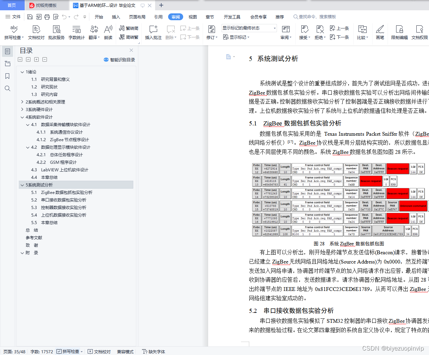Open the 修订 track changes tool

click(x=212, y=32)
